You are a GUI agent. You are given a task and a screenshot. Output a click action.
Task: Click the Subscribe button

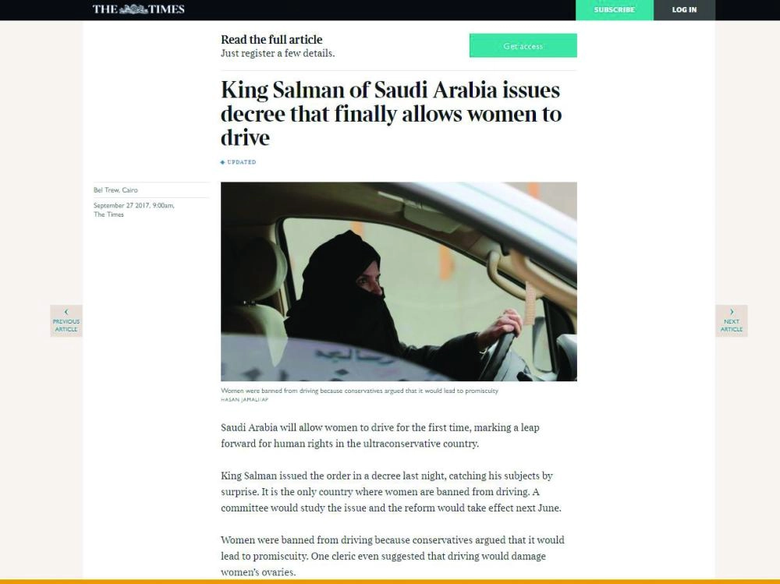[615, 10]
